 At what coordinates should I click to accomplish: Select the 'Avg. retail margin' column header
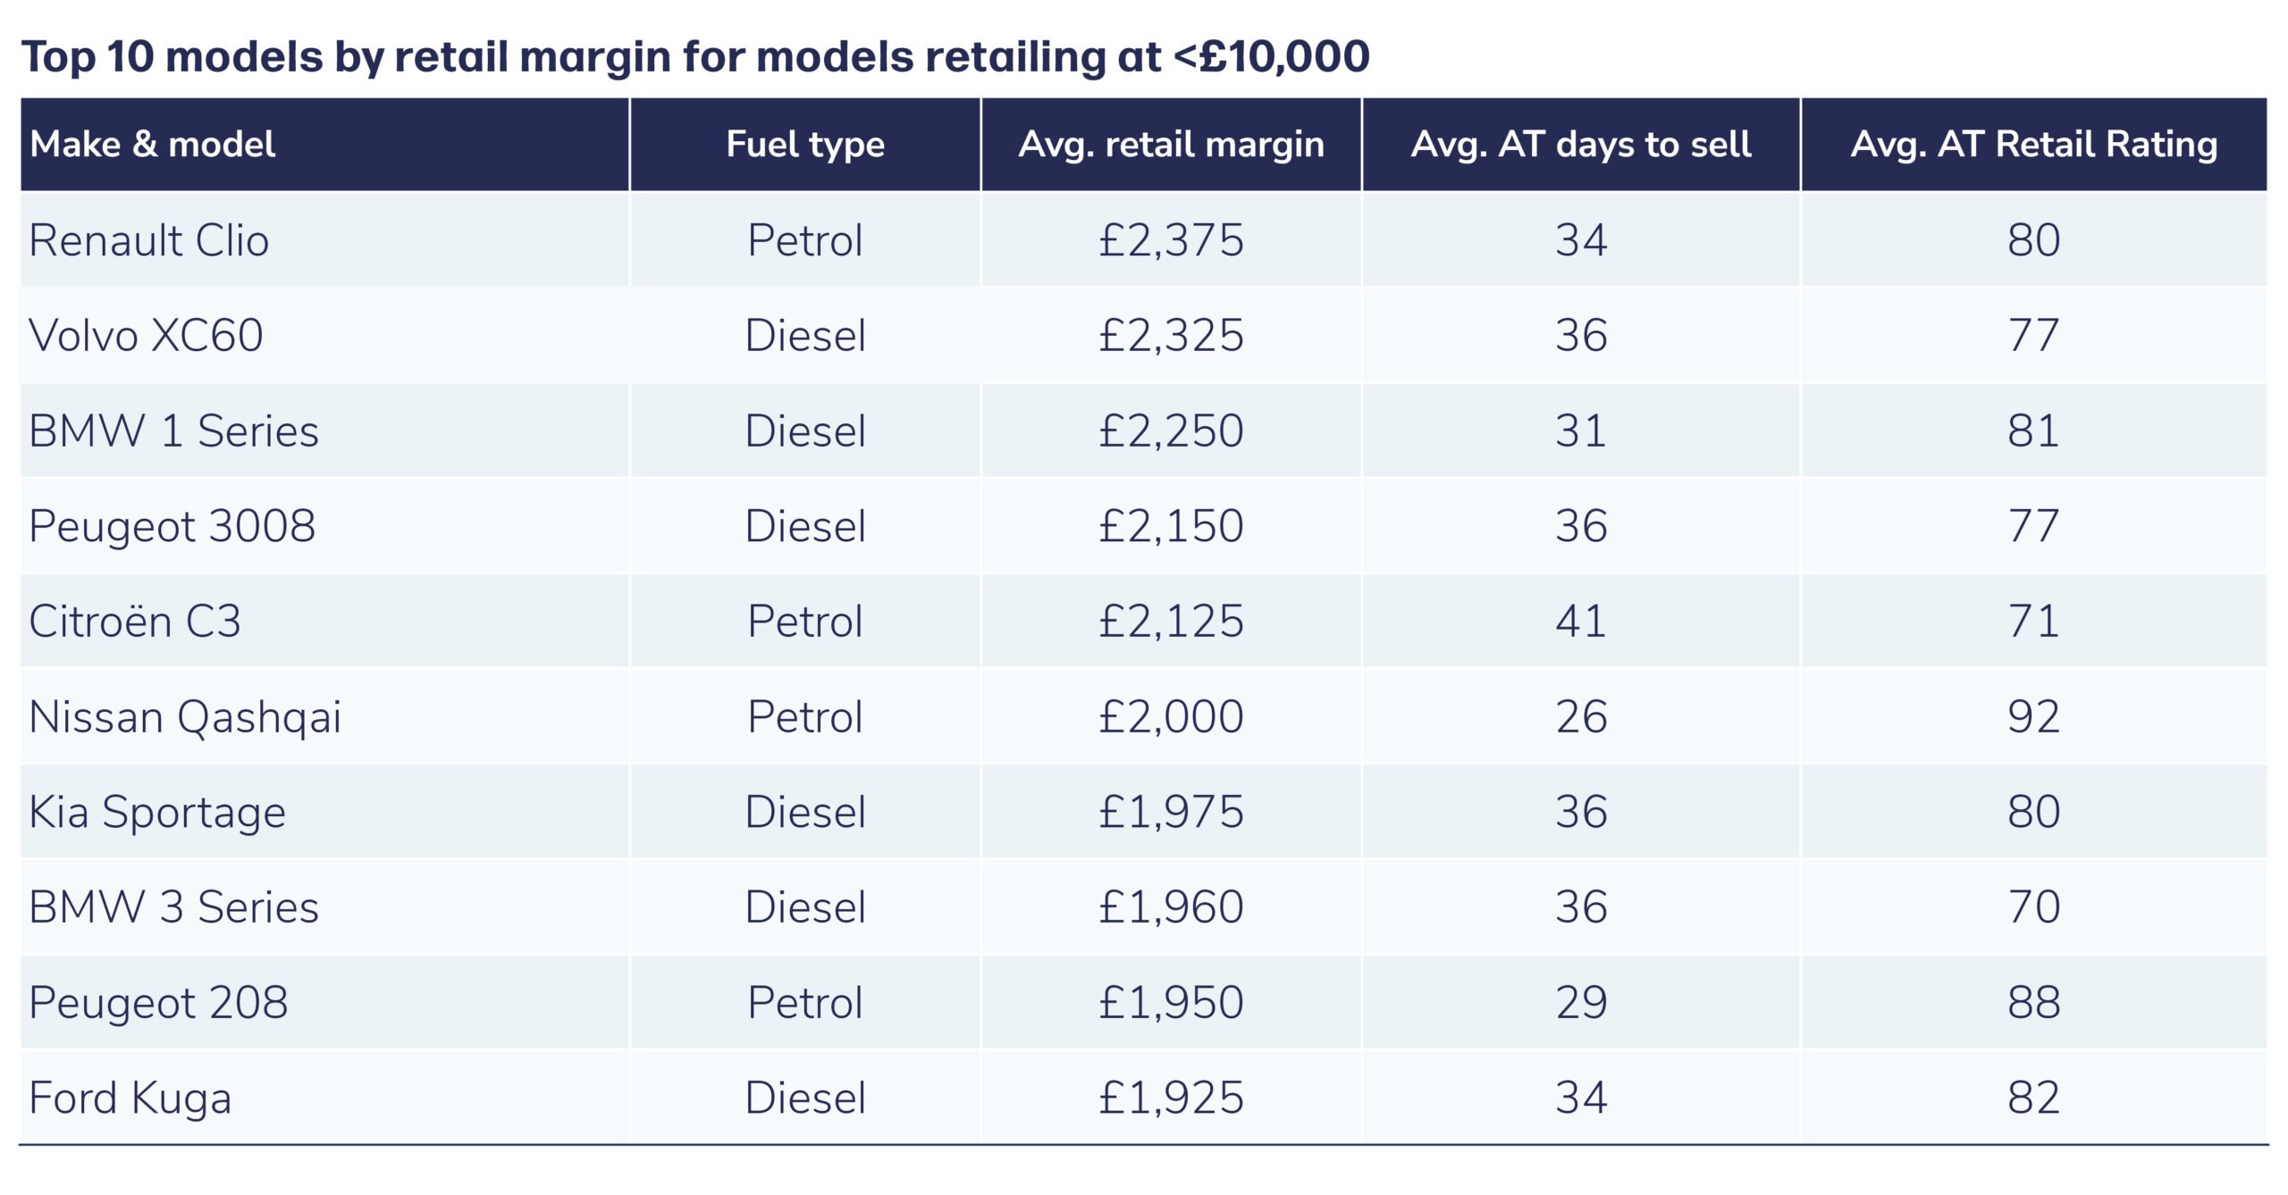click(1171, 145)
